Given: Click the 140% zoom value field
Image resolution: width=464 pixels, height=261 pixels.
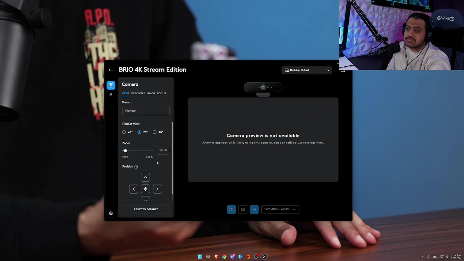Looking at the screenshot, I should point(163,150).
